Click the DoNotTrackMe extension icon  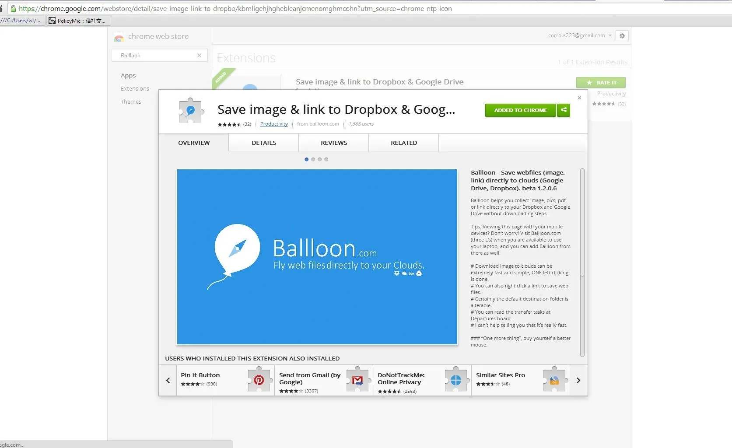click(x=456, y=380)
